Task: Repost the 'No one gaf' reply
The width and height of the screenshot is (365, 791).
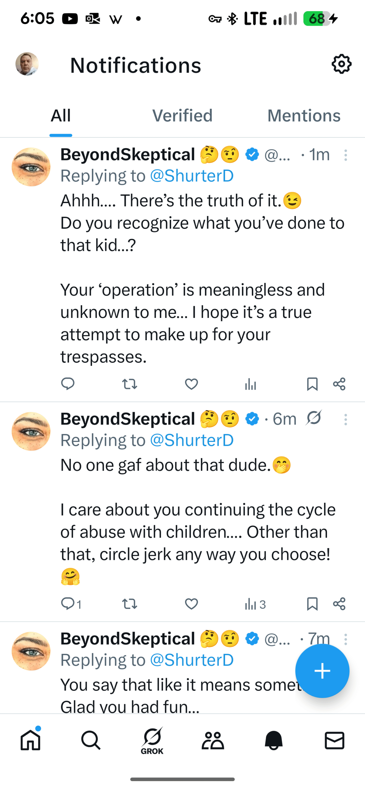Action: [129, 604]
